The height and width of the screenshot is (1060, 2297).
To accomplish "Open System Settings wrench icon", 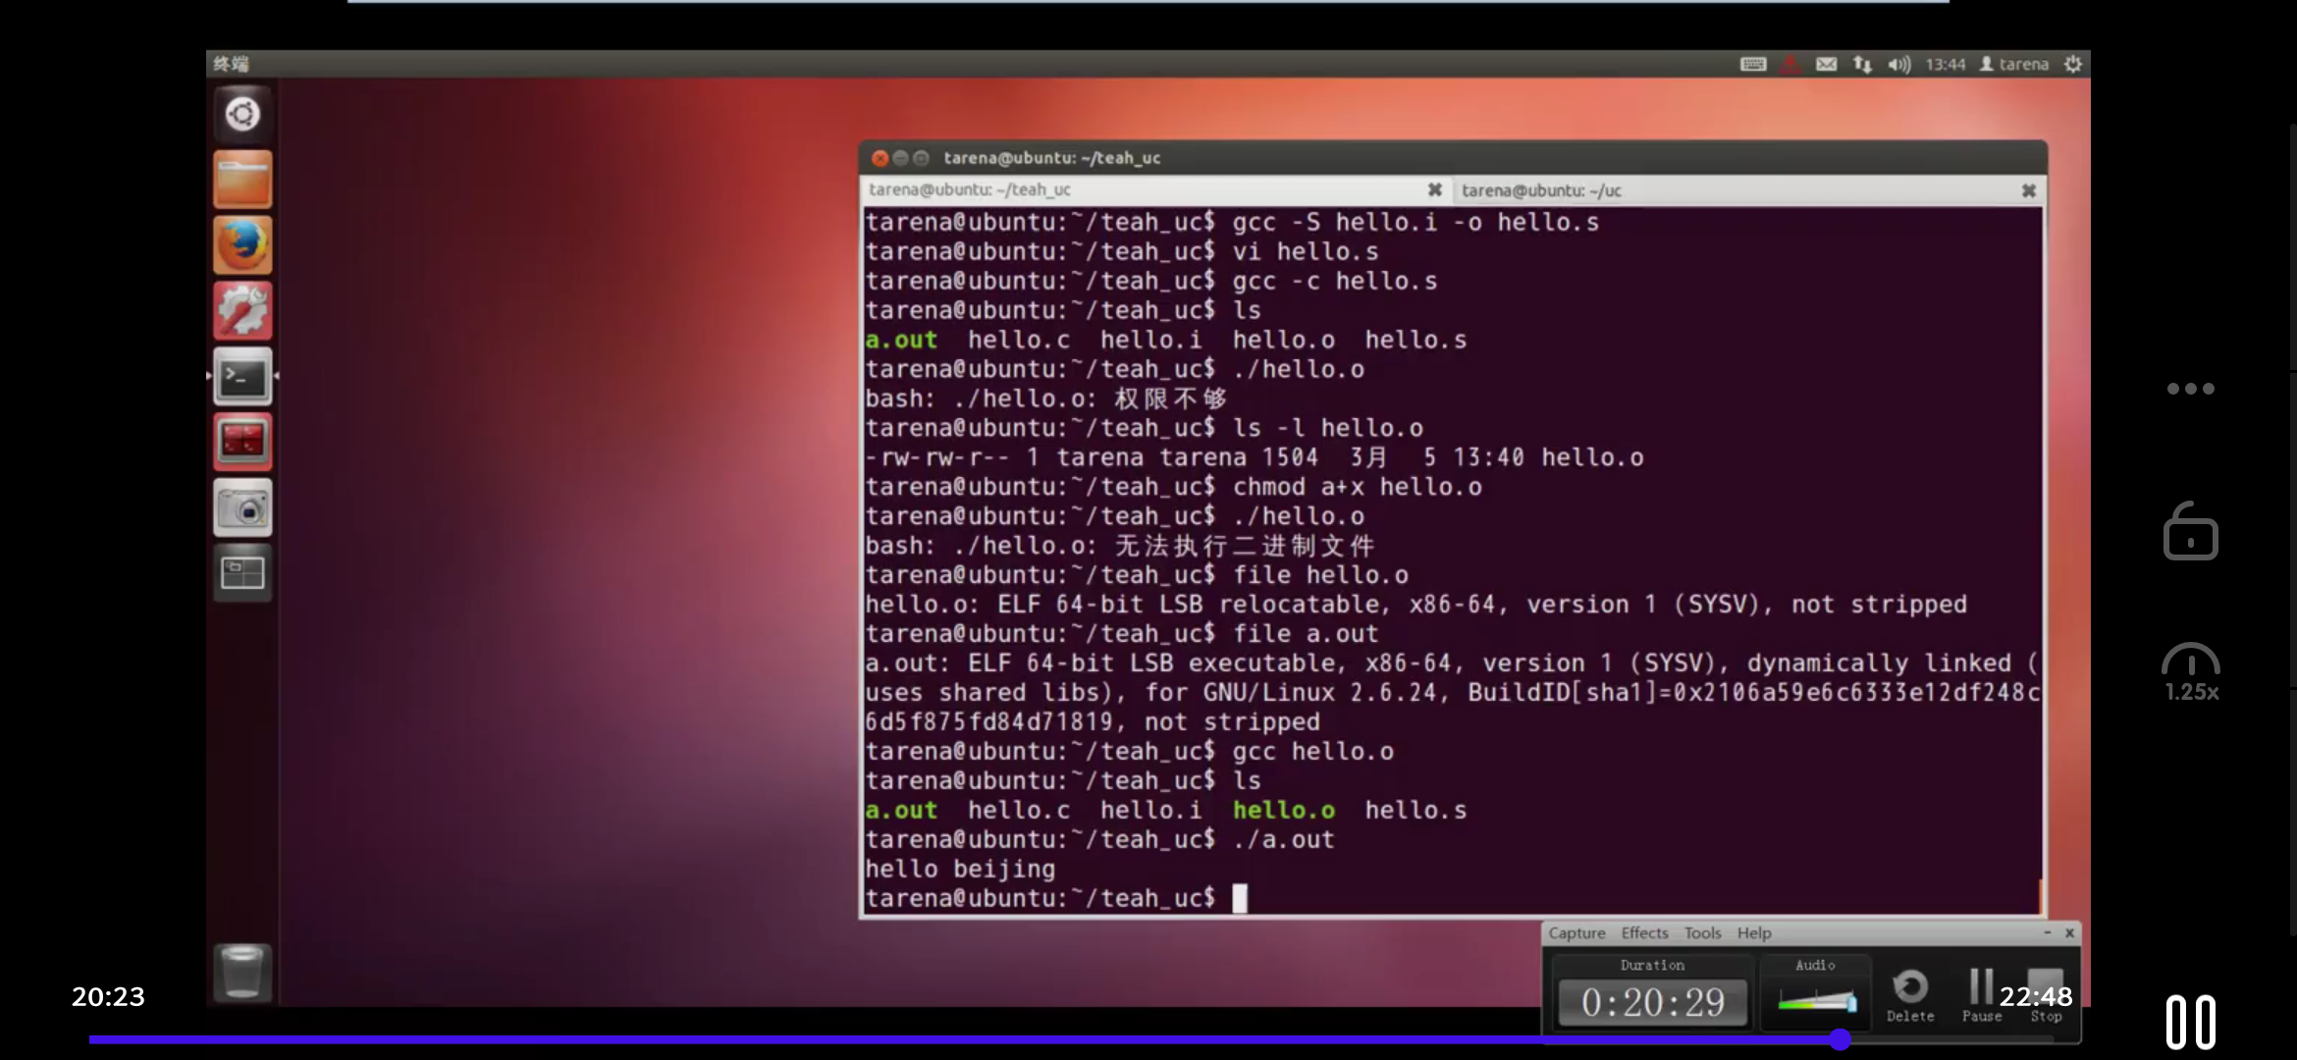I will [242, 311].
